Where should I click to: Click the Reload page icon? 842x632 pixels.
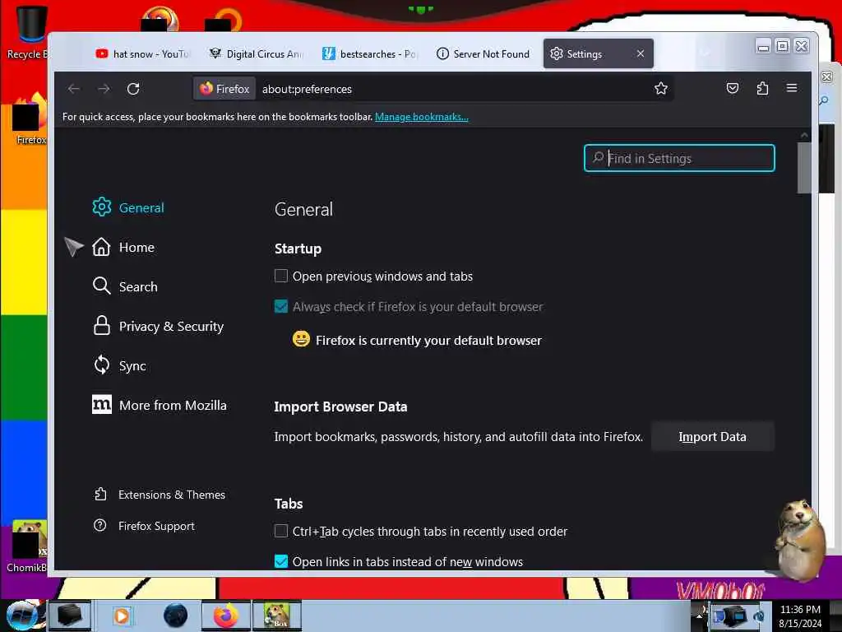133,89
